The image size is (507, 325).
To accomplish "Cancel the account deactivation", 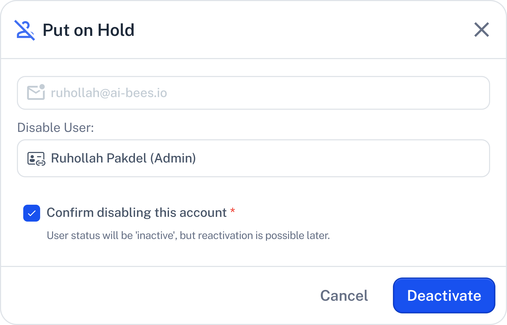I will (344, 295).
